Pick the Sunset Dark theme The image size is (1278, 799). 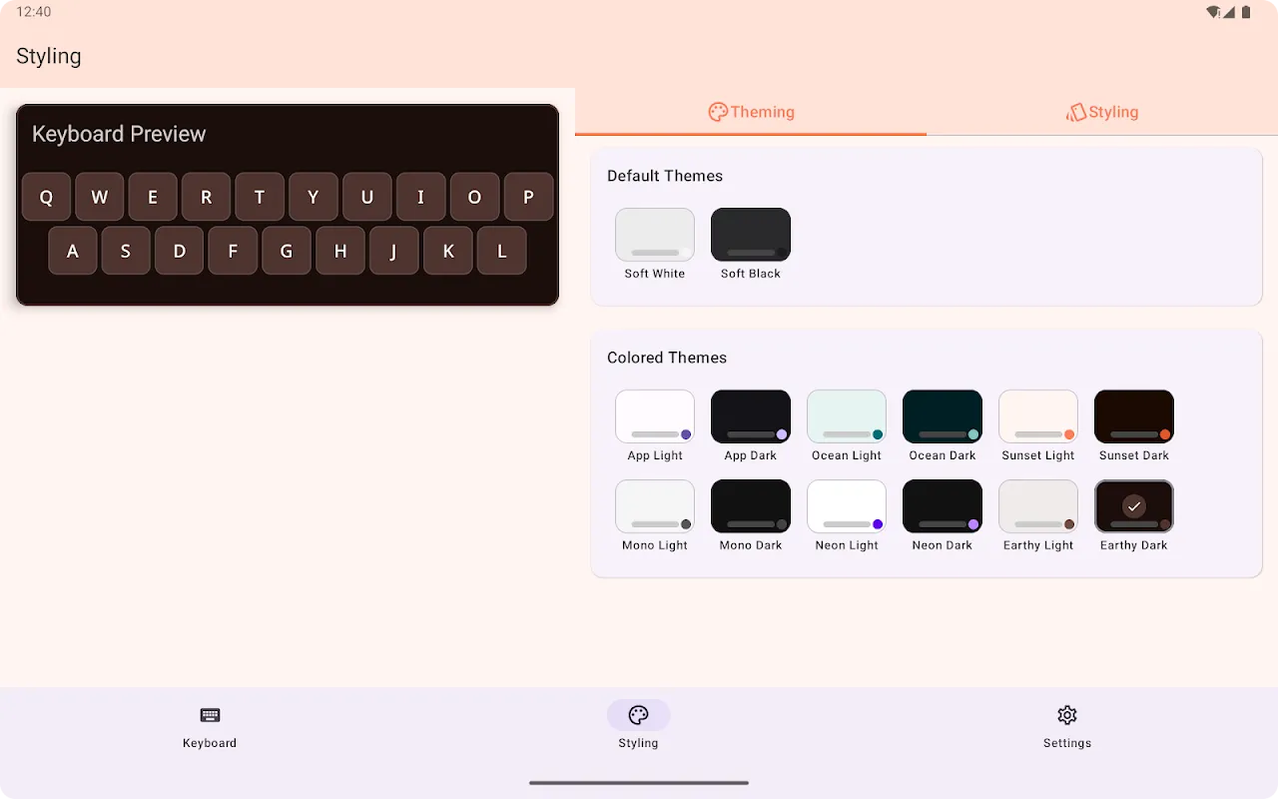click(1134, 416)
